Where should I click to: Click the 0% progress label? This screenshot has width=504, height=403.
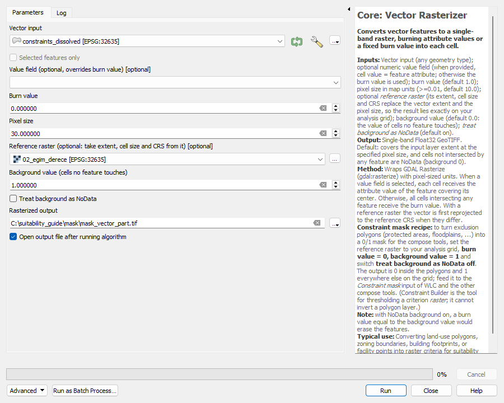442,374
